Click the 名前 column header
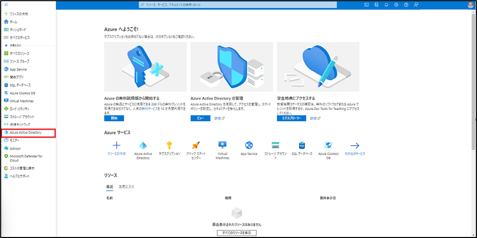Image resolution: width=477 pixels, height=238 pixels. pyautogui.click(x=110, y=198)
